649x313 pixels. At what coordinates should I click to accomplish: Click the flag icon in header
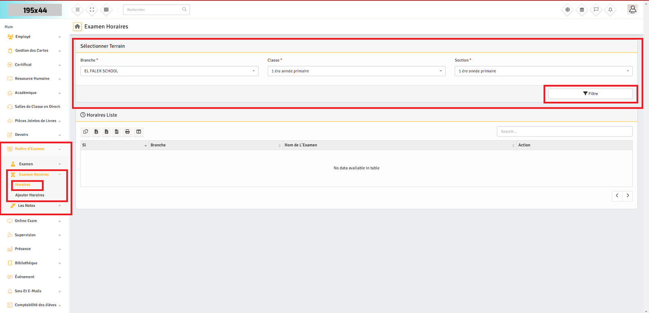[596, 10]
